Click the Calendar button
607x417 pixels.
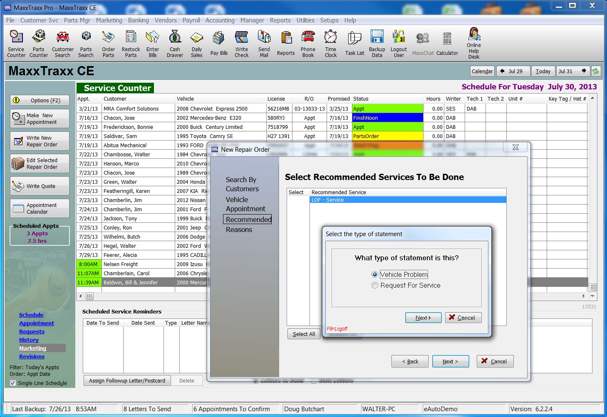(x=482, y=71)
